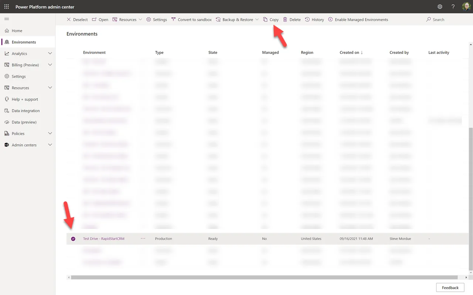
Task: Enable Managed Environments
Action: tap(358, 20)
